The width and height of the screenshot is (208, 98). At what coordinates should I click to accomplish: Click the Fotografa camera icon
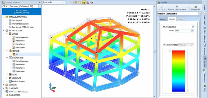click(x=195, y=7)
